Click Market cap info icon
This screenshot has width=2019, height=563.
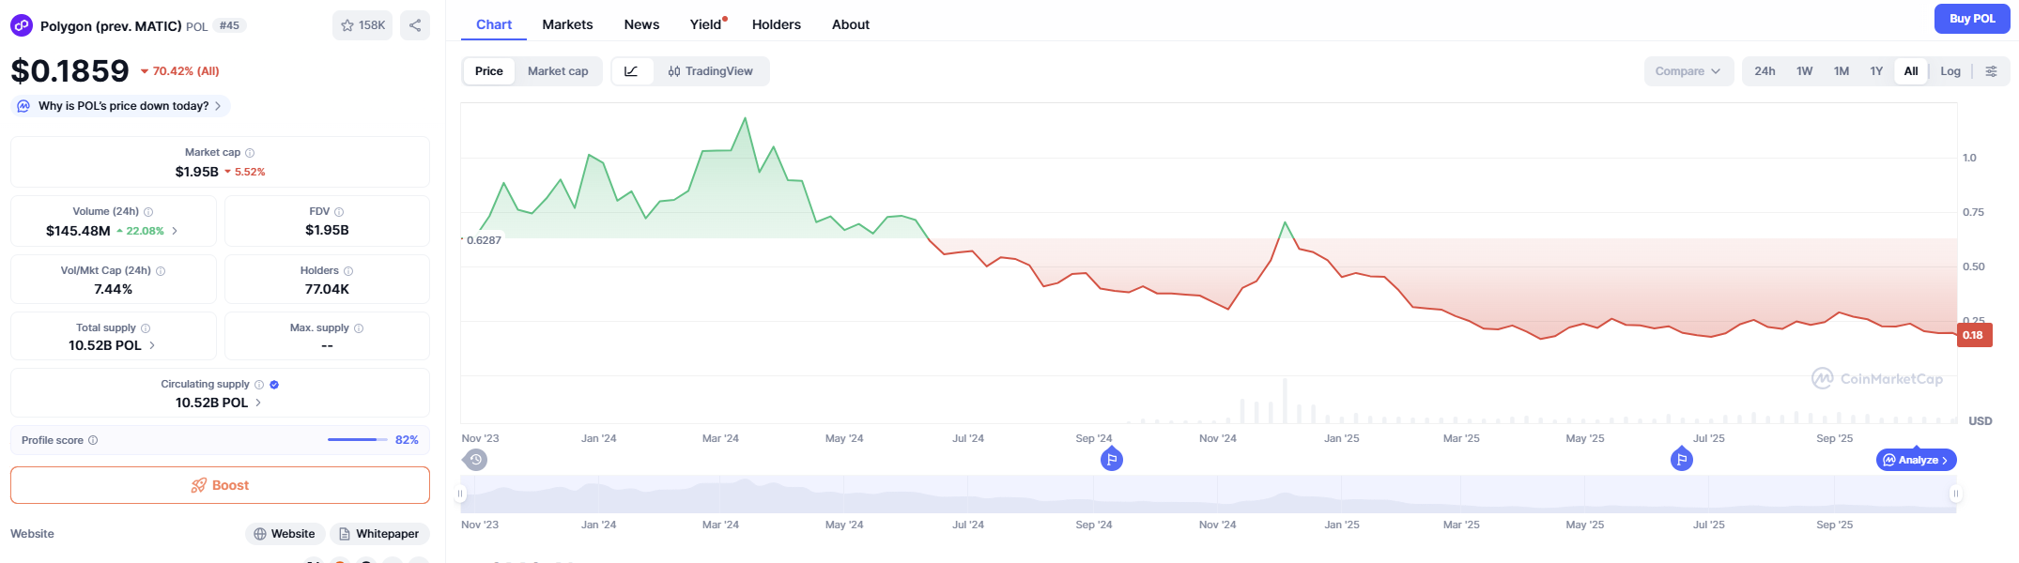coord(250,153)
